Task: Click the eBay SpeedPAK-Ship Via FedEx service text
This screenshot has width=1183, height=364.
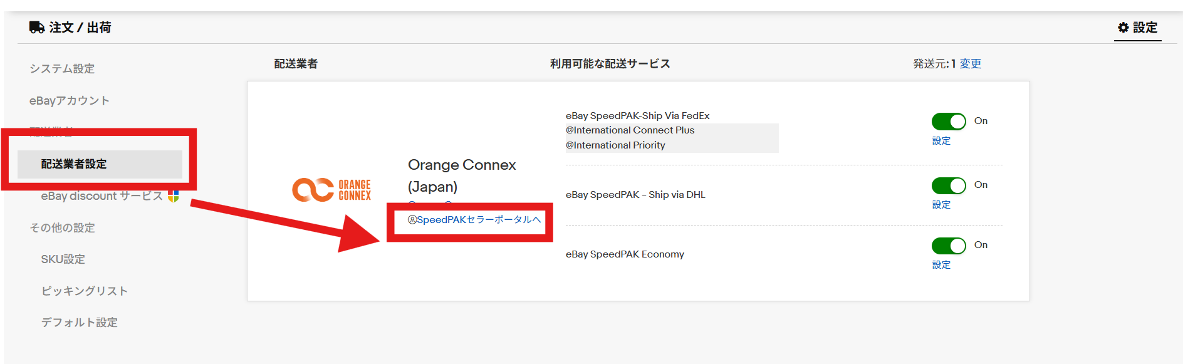Action: pos(638,116)
